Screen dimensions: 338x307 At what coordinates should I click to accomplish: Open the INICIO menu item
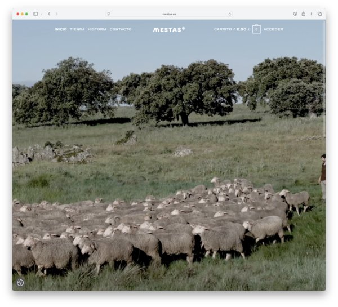(x=60, y=29)
